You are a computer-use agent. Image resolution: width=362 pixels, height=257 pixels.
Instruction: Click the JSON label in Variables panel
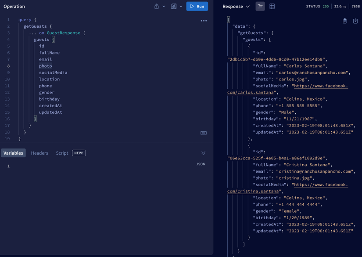click(201, 163)
